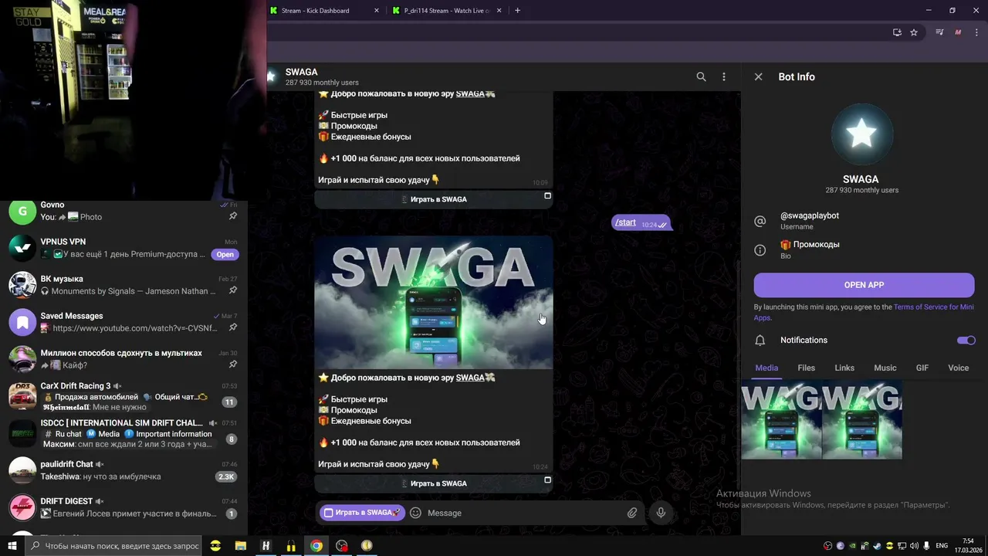Open Google Chrome from the taskbar

point(316,545)
